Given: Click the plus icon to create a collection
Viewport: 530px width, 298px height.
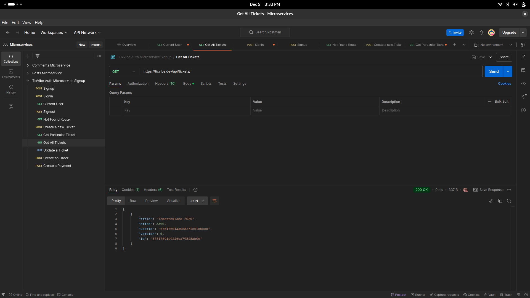Looking at the screenshot, I should pos(28,56).
